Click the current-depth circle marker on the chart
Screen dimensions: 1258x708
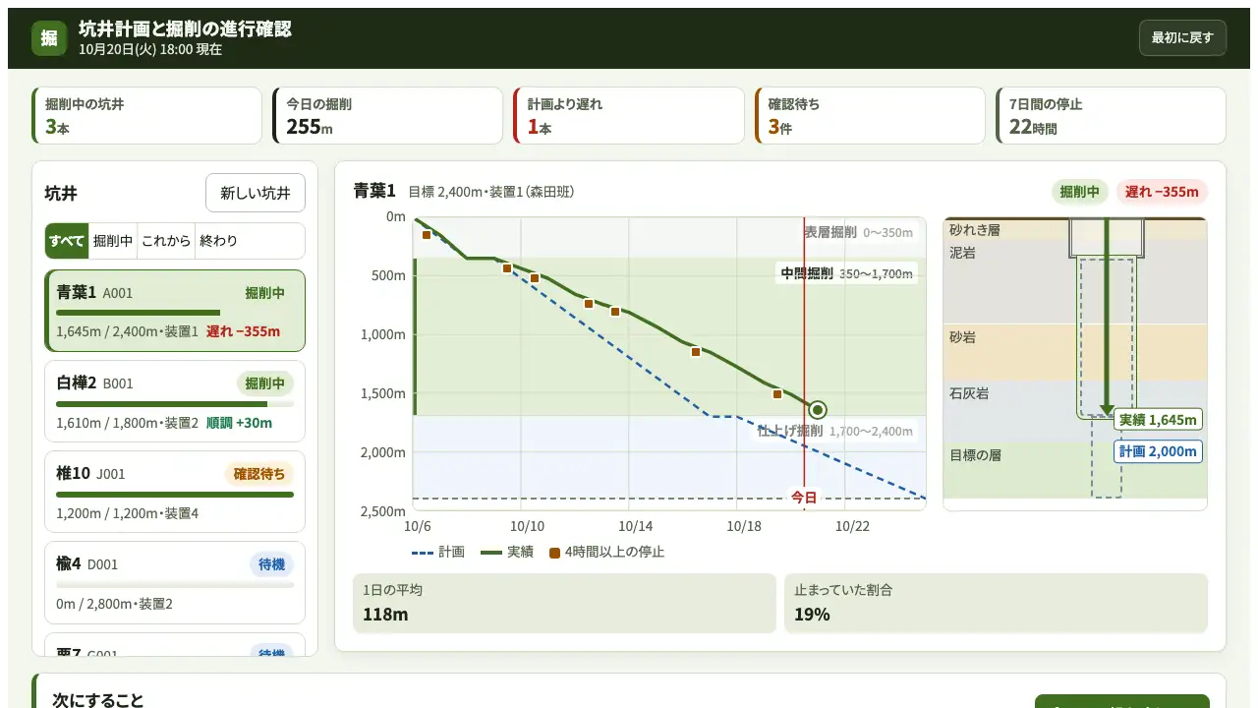tap(818, 410)
